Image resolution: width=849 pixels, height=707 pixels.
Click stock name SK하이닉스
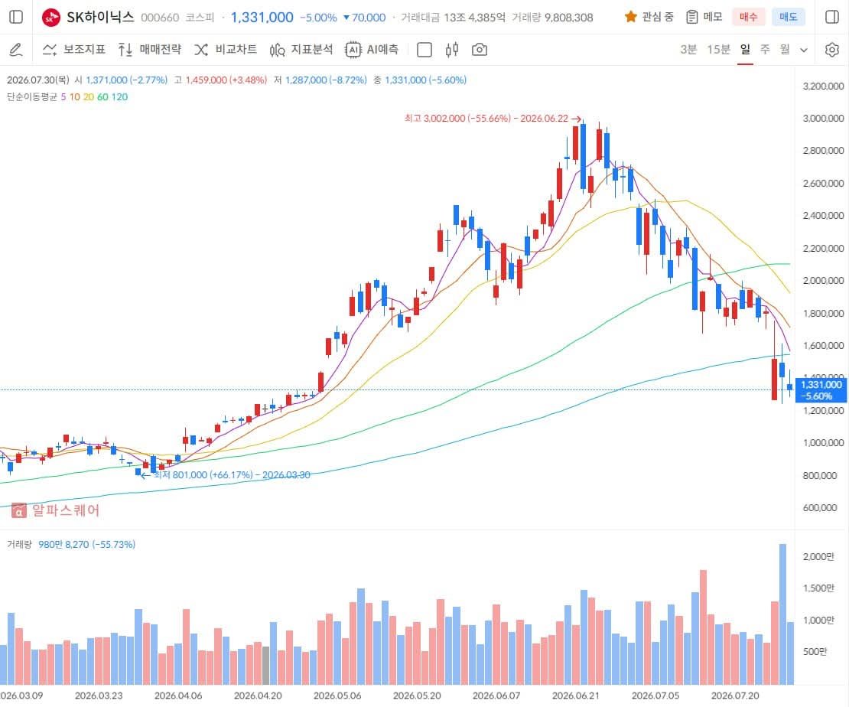point(100,17)
